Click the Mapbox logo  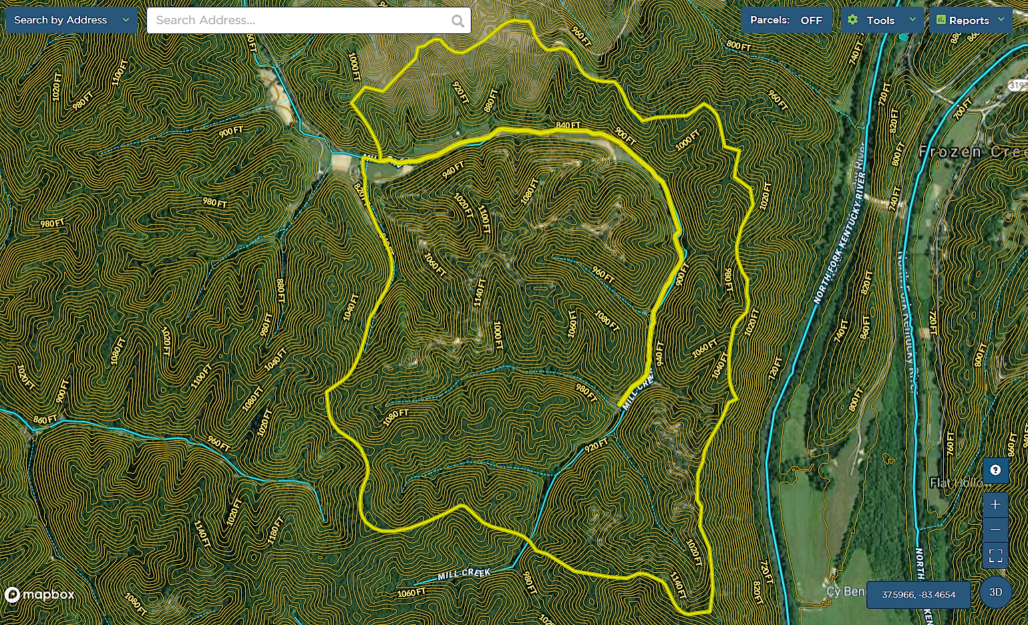[40, 594]
